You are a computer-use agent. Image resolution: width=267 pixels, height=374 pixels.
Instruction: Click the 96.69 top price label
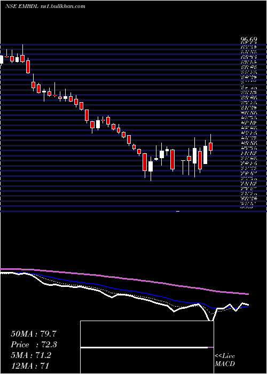(249, 39)
